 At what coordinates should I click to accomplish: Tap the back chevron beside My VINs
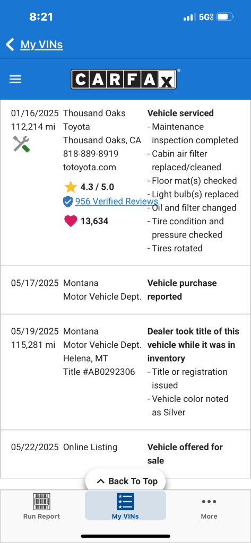[x=10, y=45]
